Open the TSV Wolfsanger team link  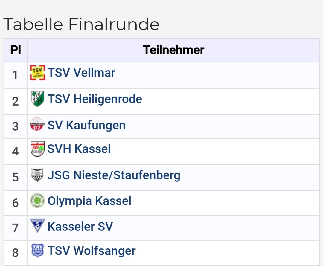click(x=92, y=251)
